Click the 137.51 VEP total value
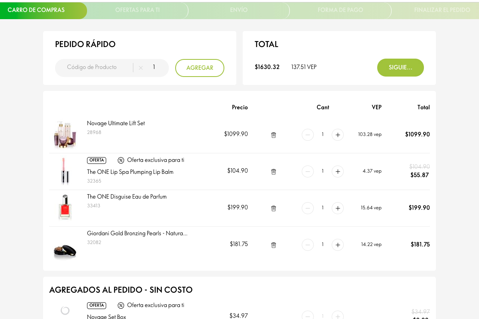 304,67
